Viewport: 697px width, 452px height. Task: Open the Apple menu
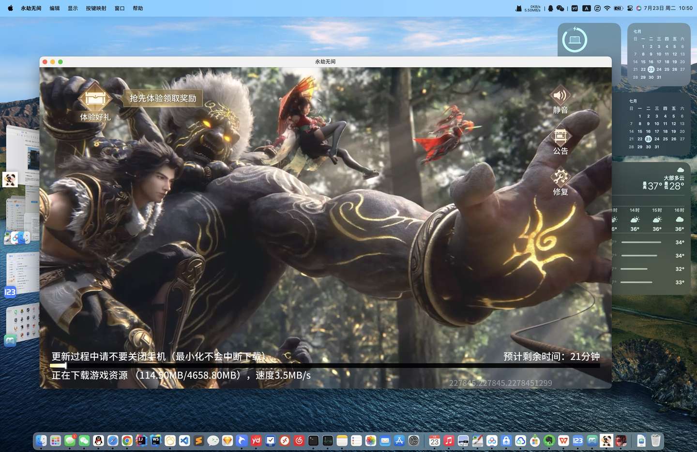pyautogui.click(x=10, y=8)
